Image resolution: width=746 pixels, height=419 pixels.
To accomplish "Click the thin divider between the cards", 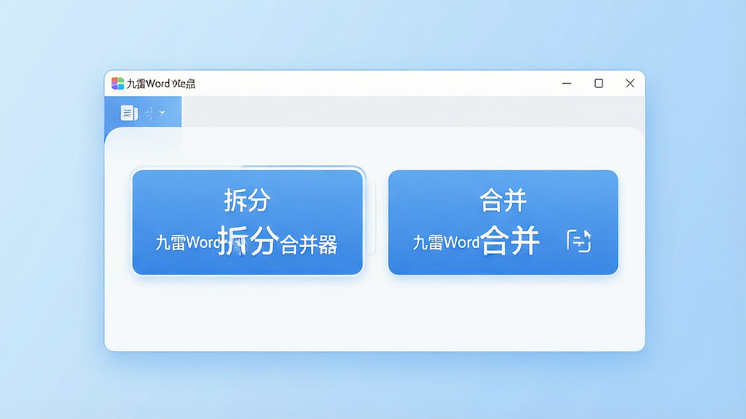I will point(375,218).
